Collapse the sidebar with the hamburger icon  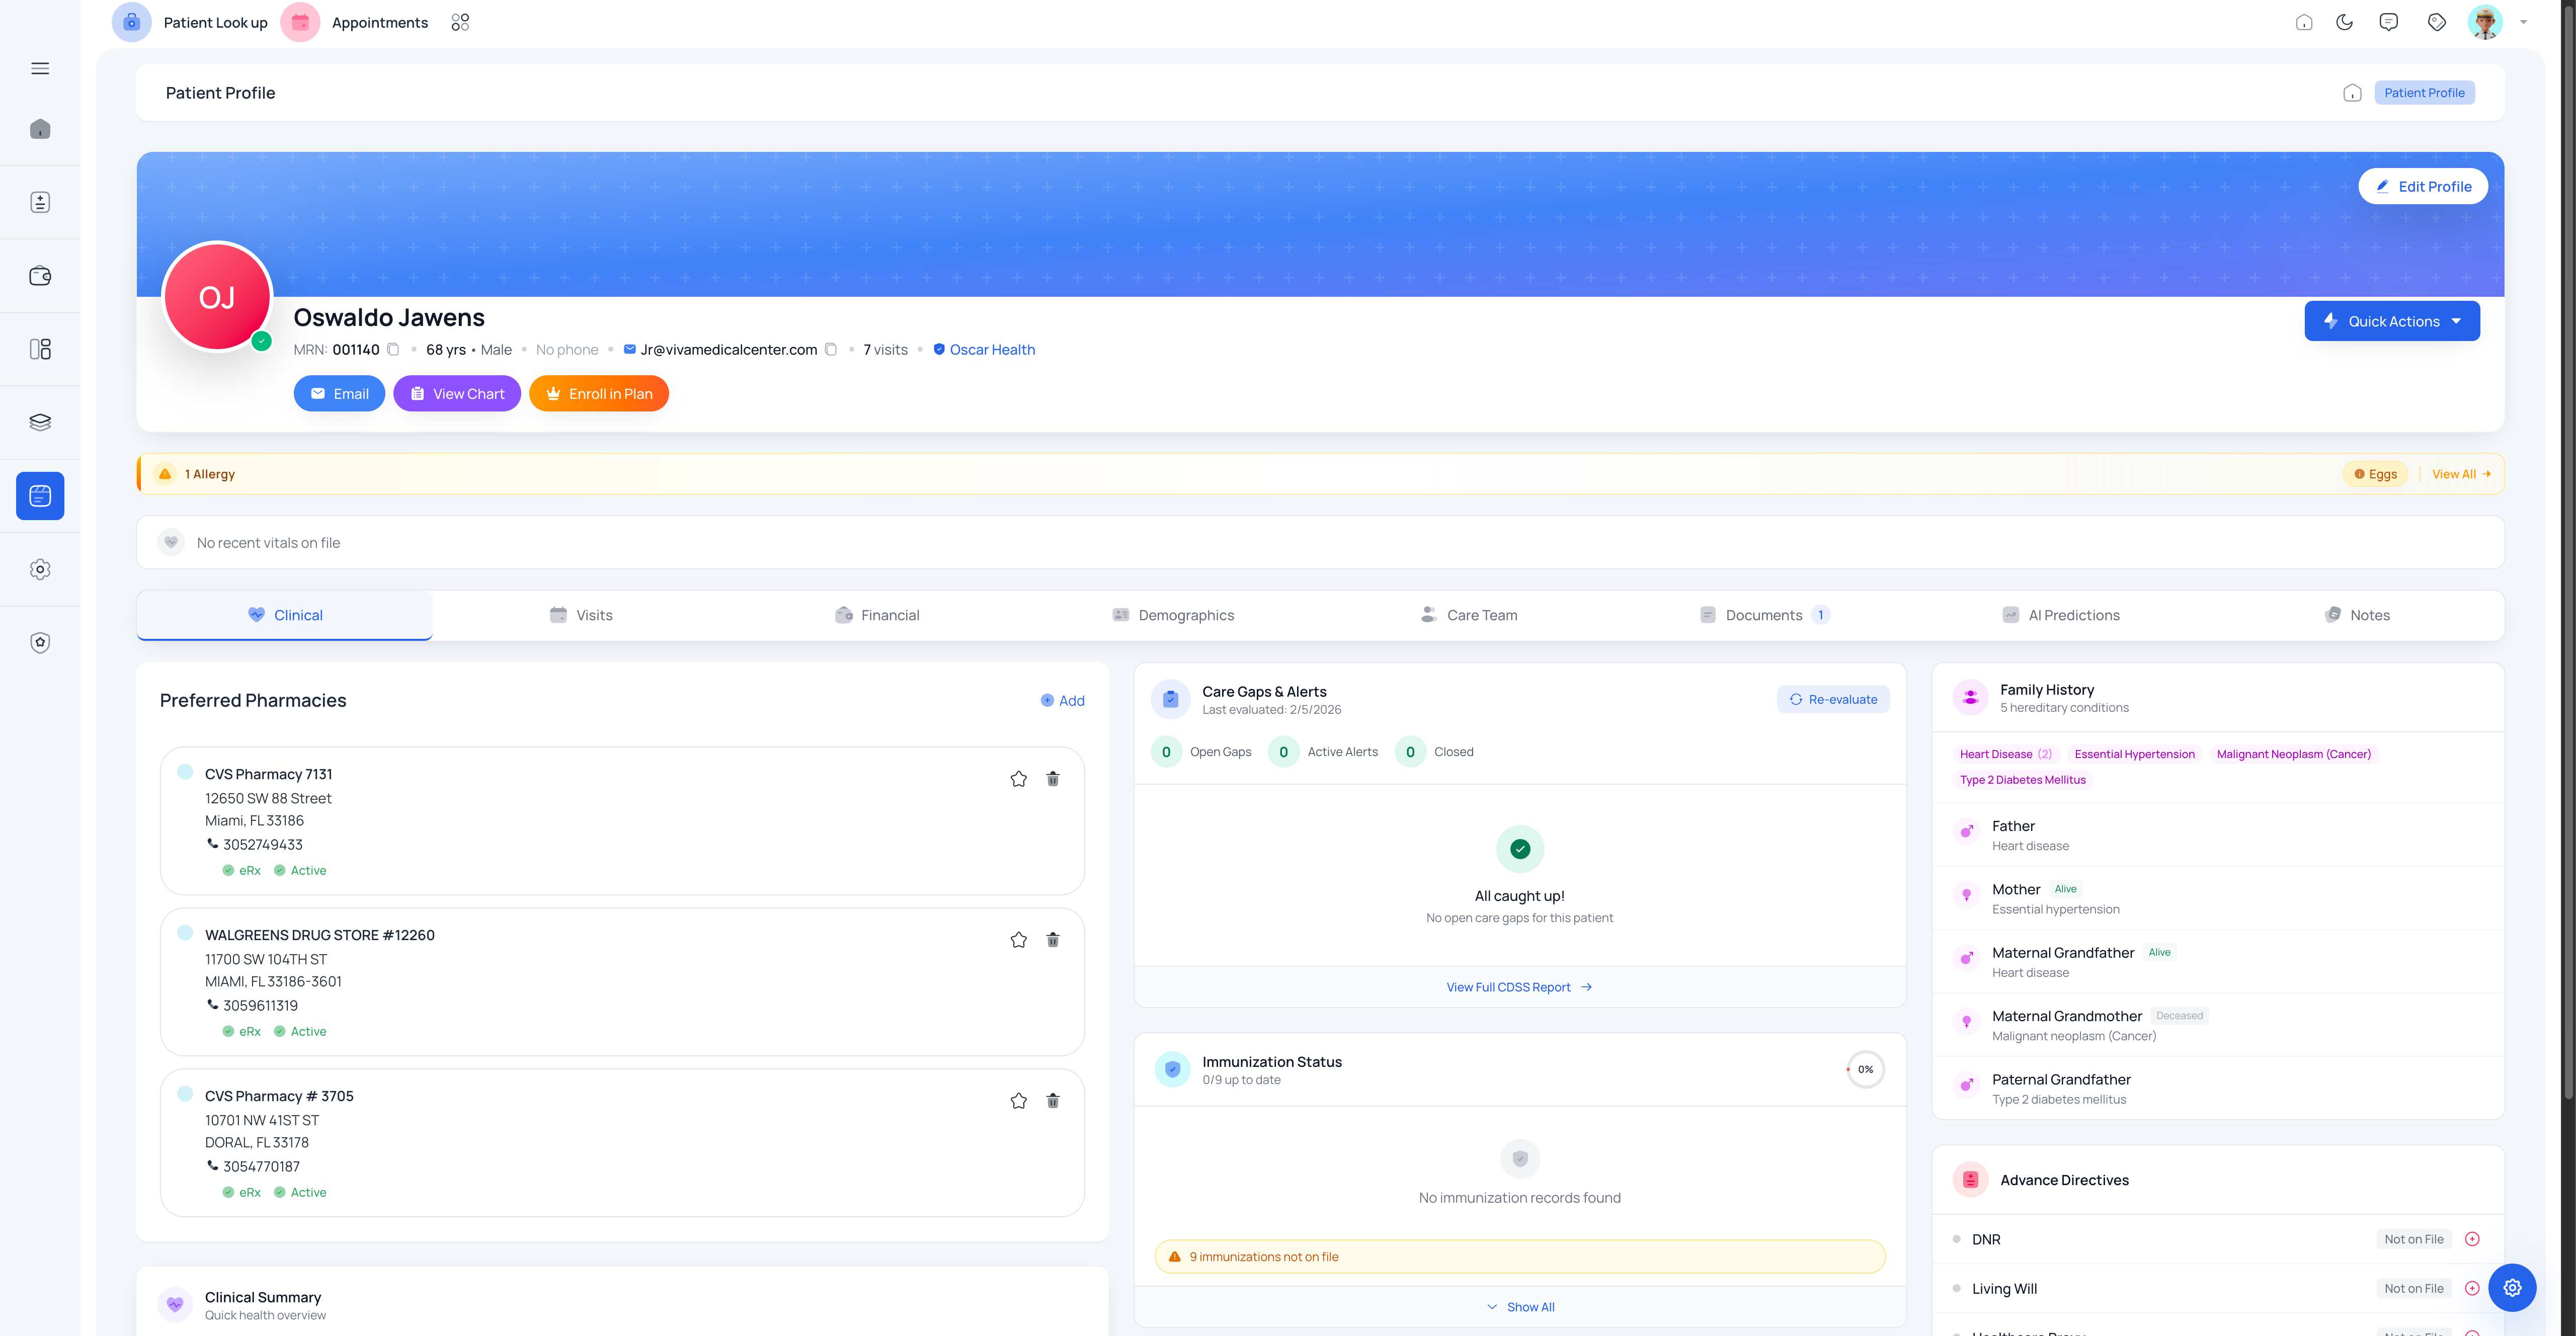coord(40,67)
